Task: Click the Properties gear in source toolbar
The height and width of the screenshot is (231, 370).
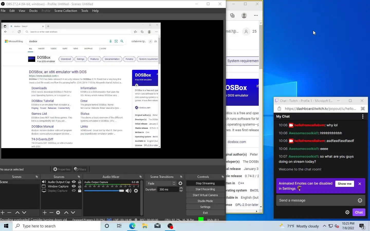Action: [62, 169]
